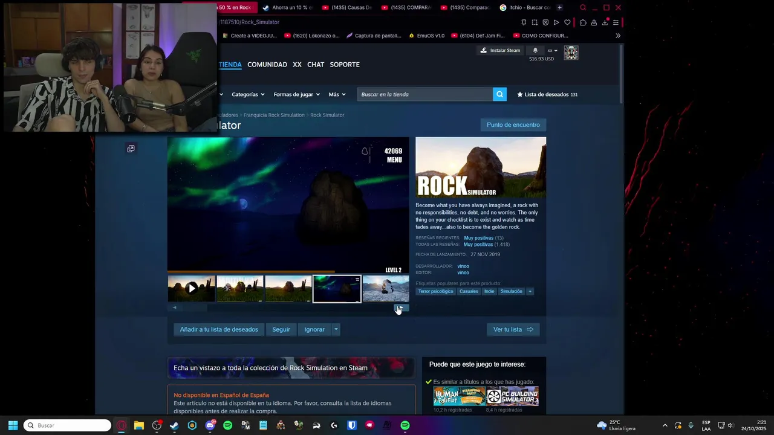Open Discord from the taskbar
774x435 pixels.
[x=210, y=425]
